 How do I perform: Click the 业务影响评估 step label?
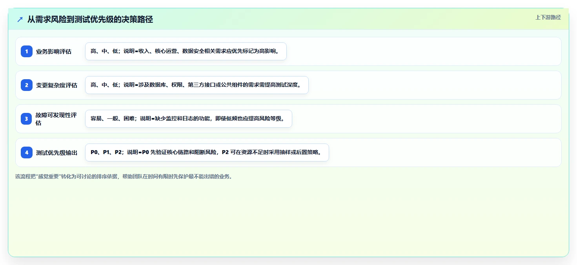[x=54, y=51]
